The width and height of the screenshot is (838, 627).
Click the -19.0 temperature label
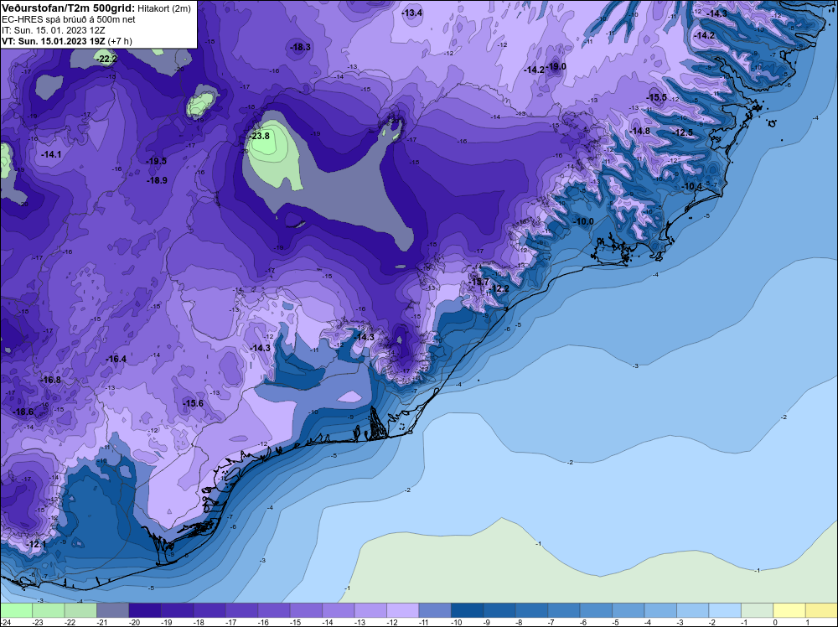[x=556, y=66]
